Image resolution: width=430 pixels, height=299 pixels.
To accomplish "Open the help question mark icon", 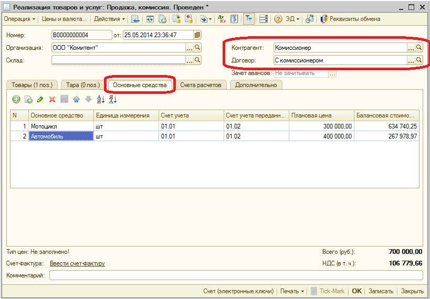I will (278, 19).
